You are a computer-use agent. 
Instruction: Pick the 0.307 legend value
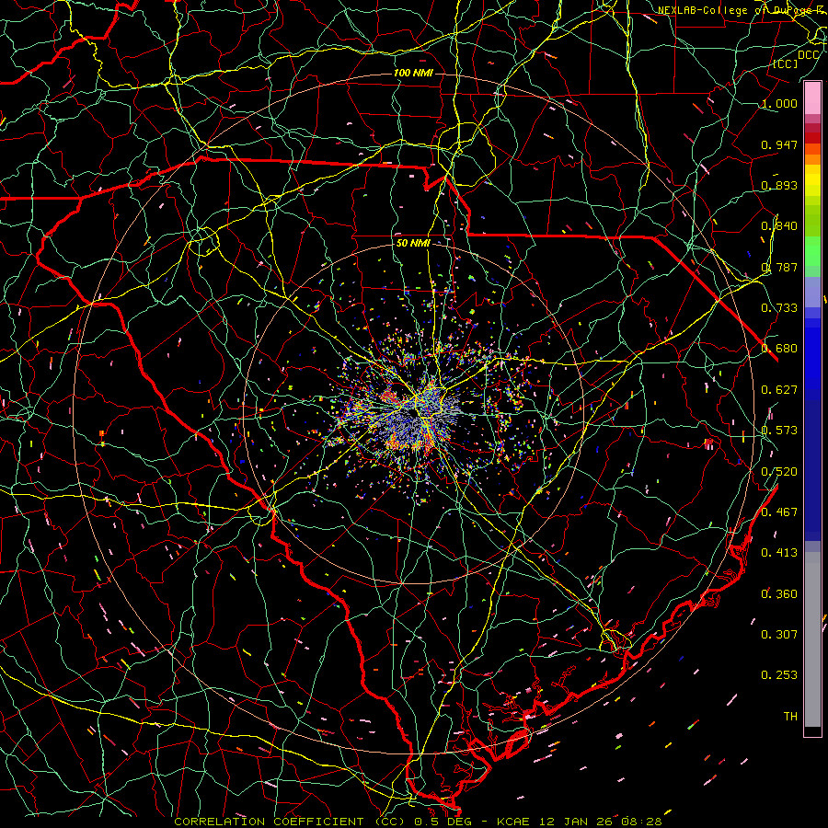coord(779,634)
